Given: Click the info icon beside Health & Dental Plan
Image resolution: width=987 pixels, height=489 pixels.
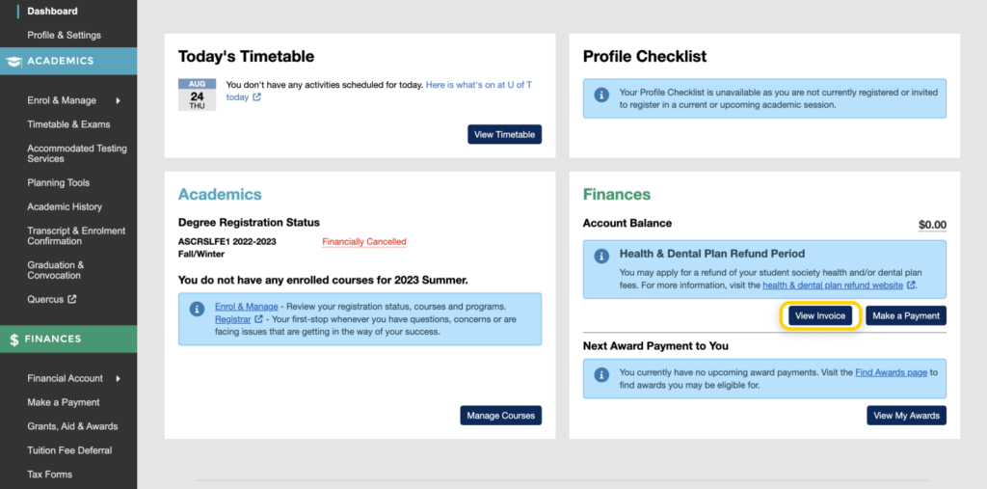Looking at the screenshot, I should point(601,256).
